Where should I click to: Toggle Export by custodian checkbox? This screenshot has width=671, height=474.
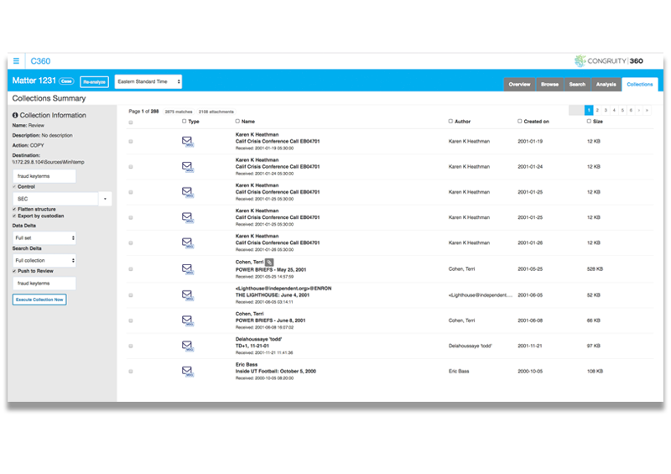(14, 216)
